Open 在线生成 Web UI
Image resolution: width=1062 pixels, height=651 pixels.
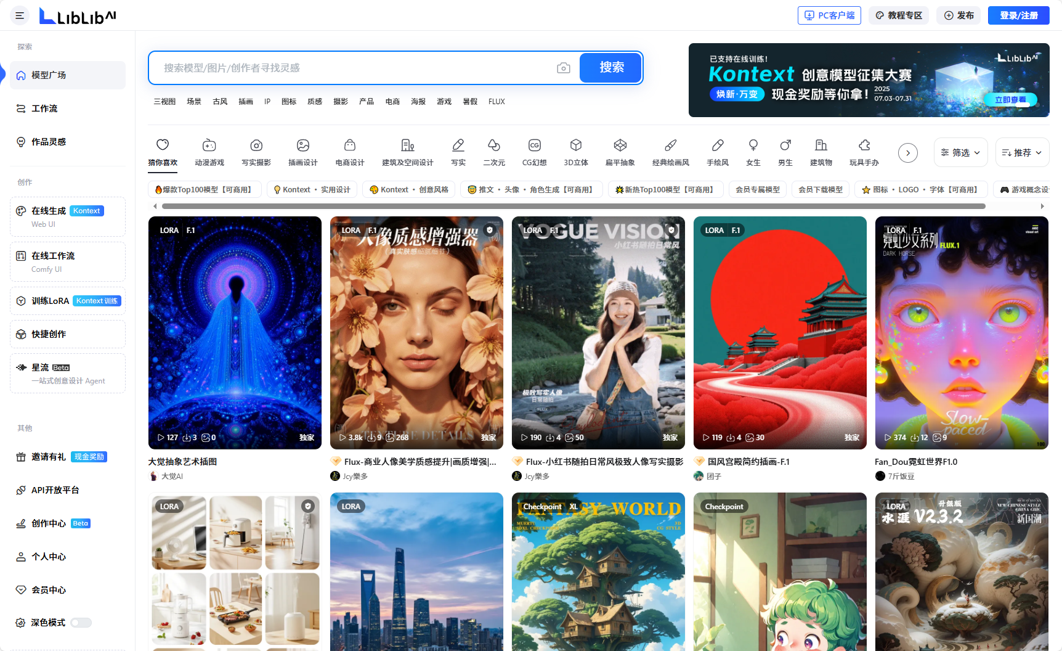tap(68, 217)
